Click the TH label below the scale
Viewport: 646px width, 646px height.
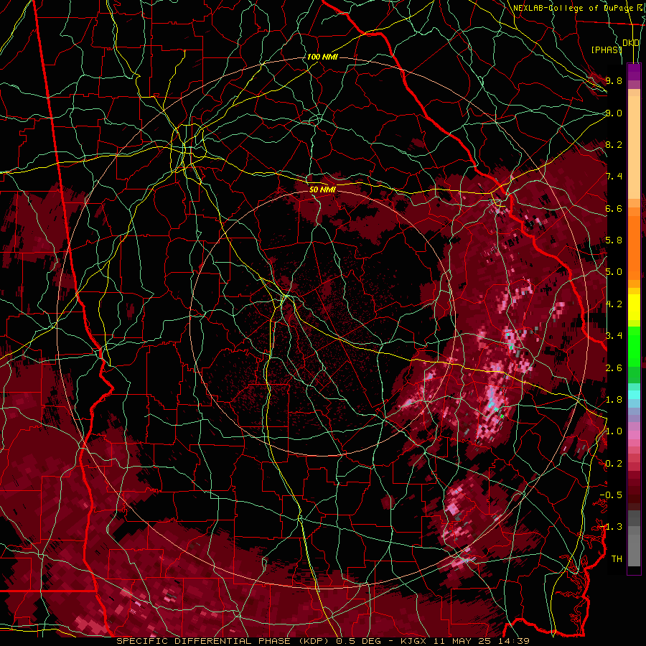pyautogui.click(x=617, y=558)
